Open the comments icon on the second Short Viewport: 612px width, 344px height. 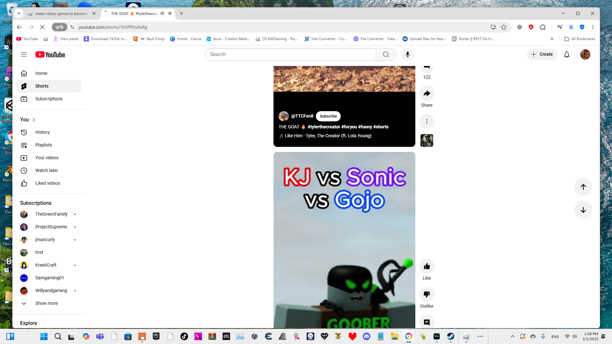(x=426, y=322)
